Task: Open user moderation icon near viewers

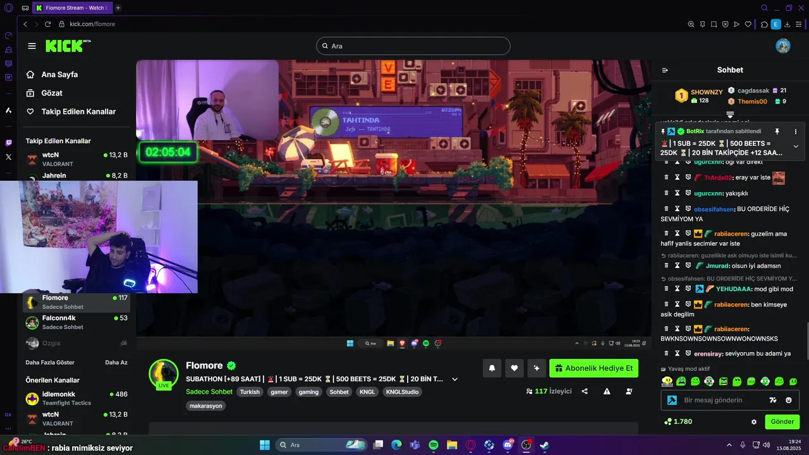Action: 629,392
